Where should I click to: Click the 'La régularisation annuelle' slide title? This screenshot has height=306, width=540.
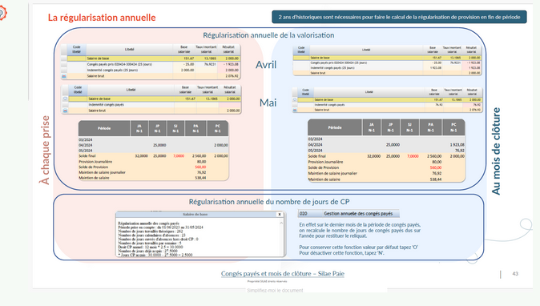[x=102, y=18]
